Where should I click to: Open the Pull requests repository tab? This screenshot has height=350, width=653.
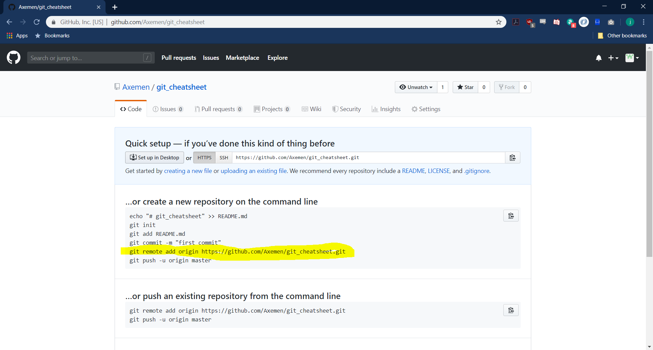(218, 109)
